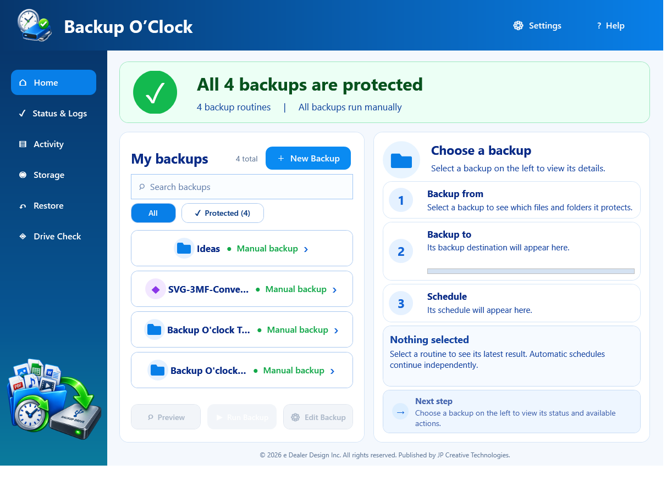Click the Edit Backup button
Viewport: 672px width, 487px height.
[318, 417]
